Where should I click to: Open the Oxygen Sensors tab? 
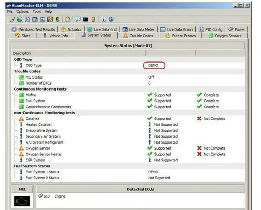[225, 36]
